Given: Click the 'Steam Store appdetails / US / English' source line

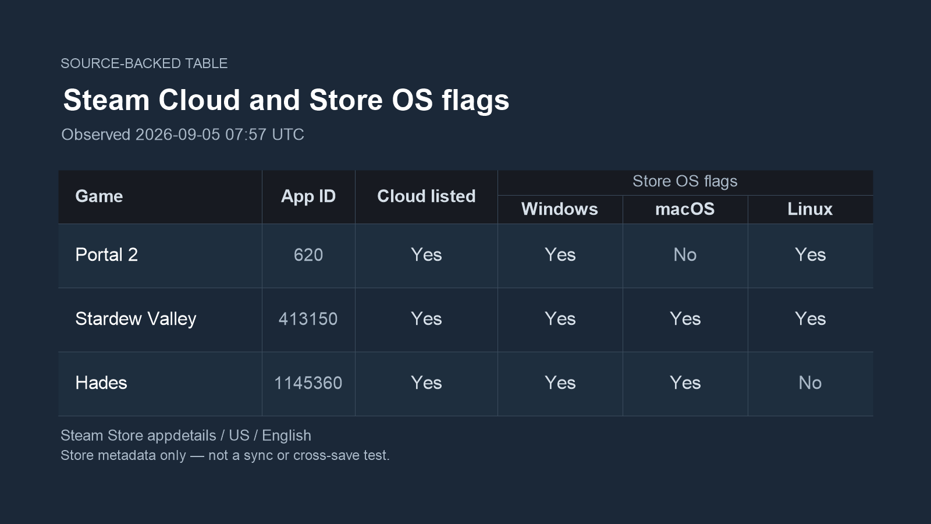Looking at the screenshot, I should point(186,436).
